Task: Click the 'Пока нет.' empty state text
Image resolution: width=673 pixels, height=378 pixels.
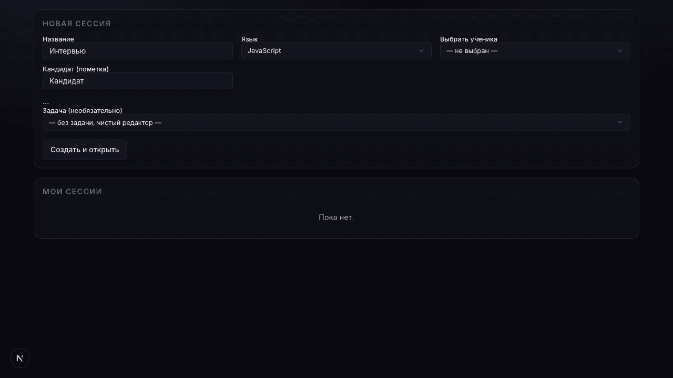Action: 336,217
